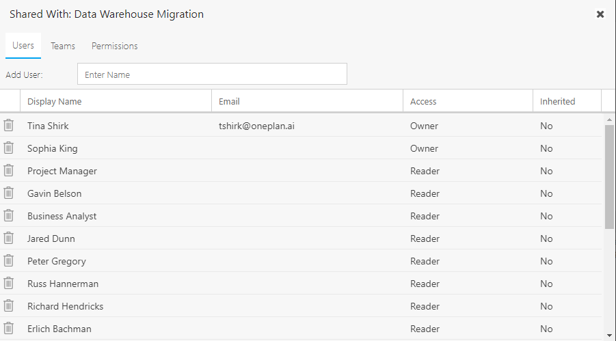Click the Inherited column header

point(567,101)
